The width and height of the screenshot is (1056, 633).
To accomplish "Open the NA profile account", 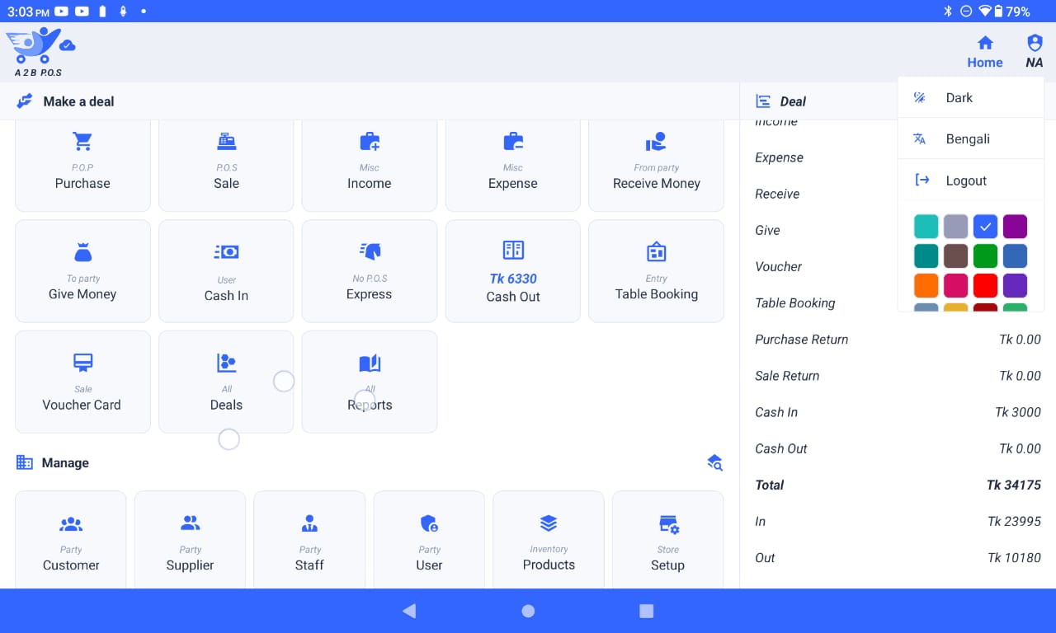I will (x=1034, y=48).
